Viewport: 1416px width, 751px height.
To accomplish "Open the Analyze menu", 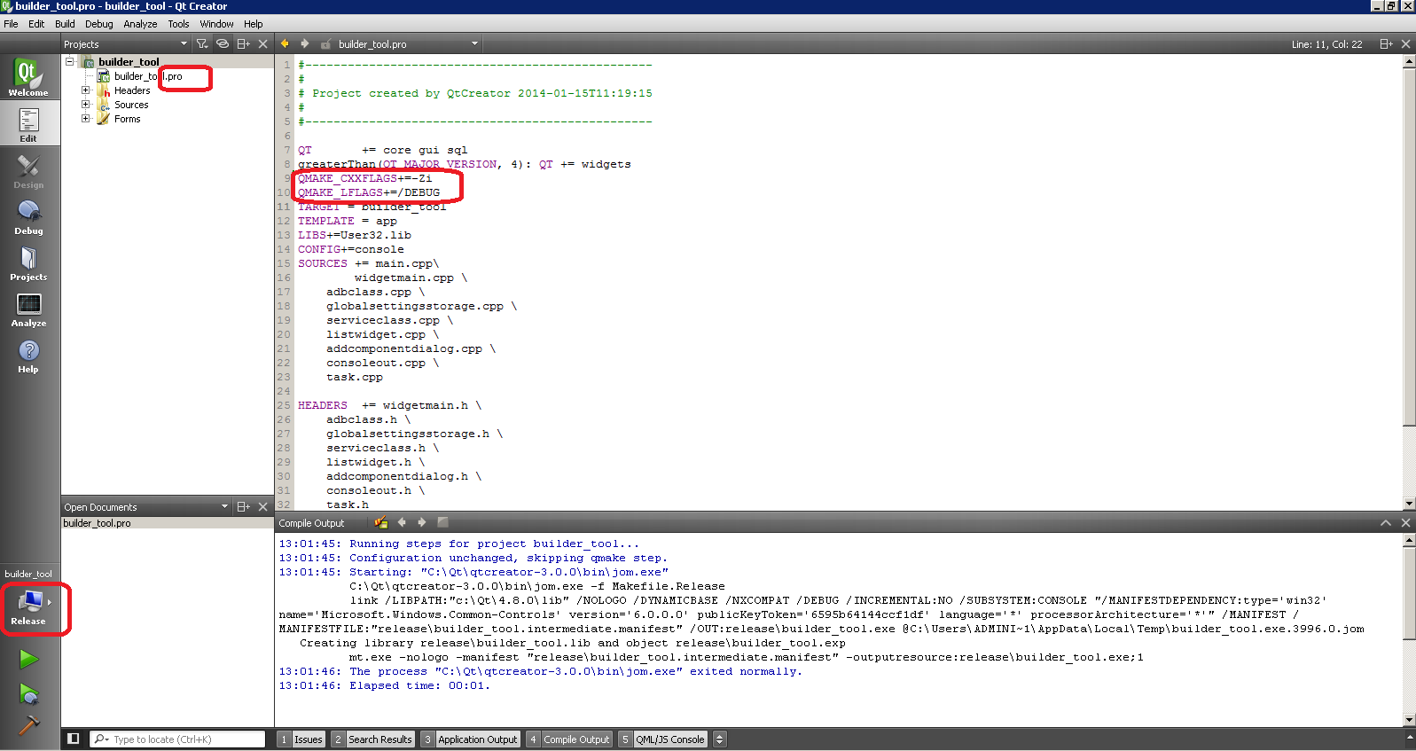I will click(x=140, y=24).
